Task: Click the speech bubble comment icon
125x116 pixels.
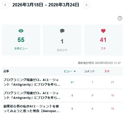Action: [x=62, y=31]
